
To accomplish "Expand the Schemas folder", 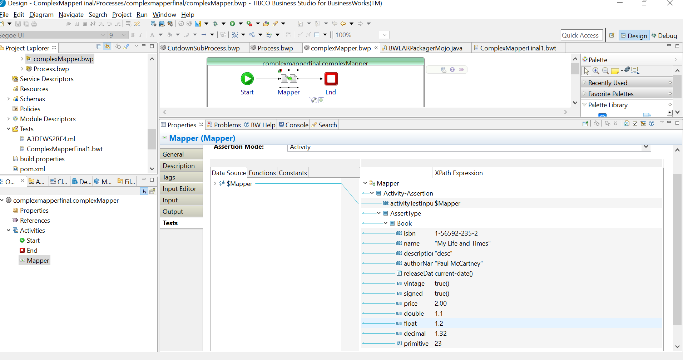I will pos(8,99).
